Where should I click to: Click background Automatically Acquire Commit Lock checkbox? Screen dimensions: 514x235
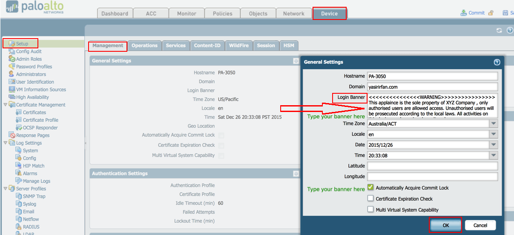221,135
